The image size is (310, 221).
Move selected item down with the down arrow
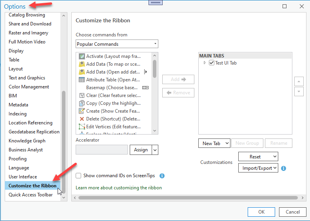(299, 92)
